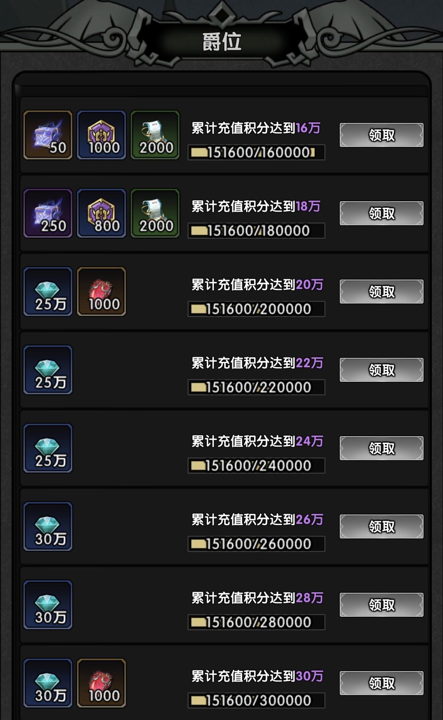Tap the 25万 diamond icon in 24万 row

[48, 448]
